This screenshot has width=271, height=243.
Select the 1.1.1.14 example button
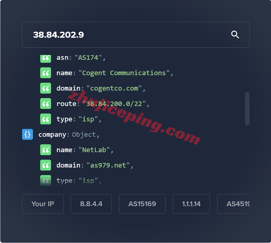191,204
